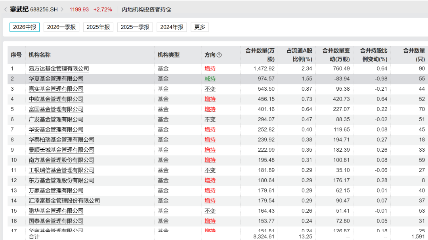
Task: Open 国泰基金管理有限公司 link
Action: [56, 221]
